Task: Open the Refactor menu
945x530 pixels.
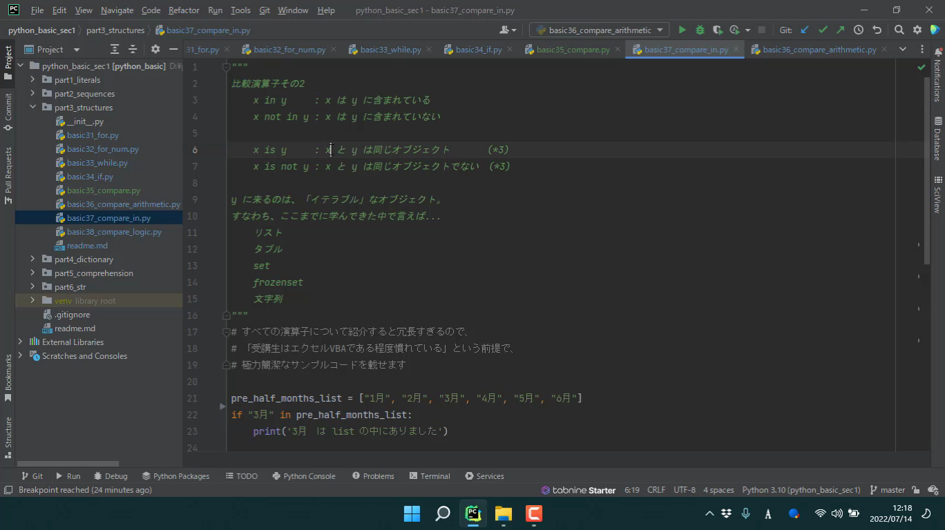Action: pyautogui.click(x=184, y=10)
